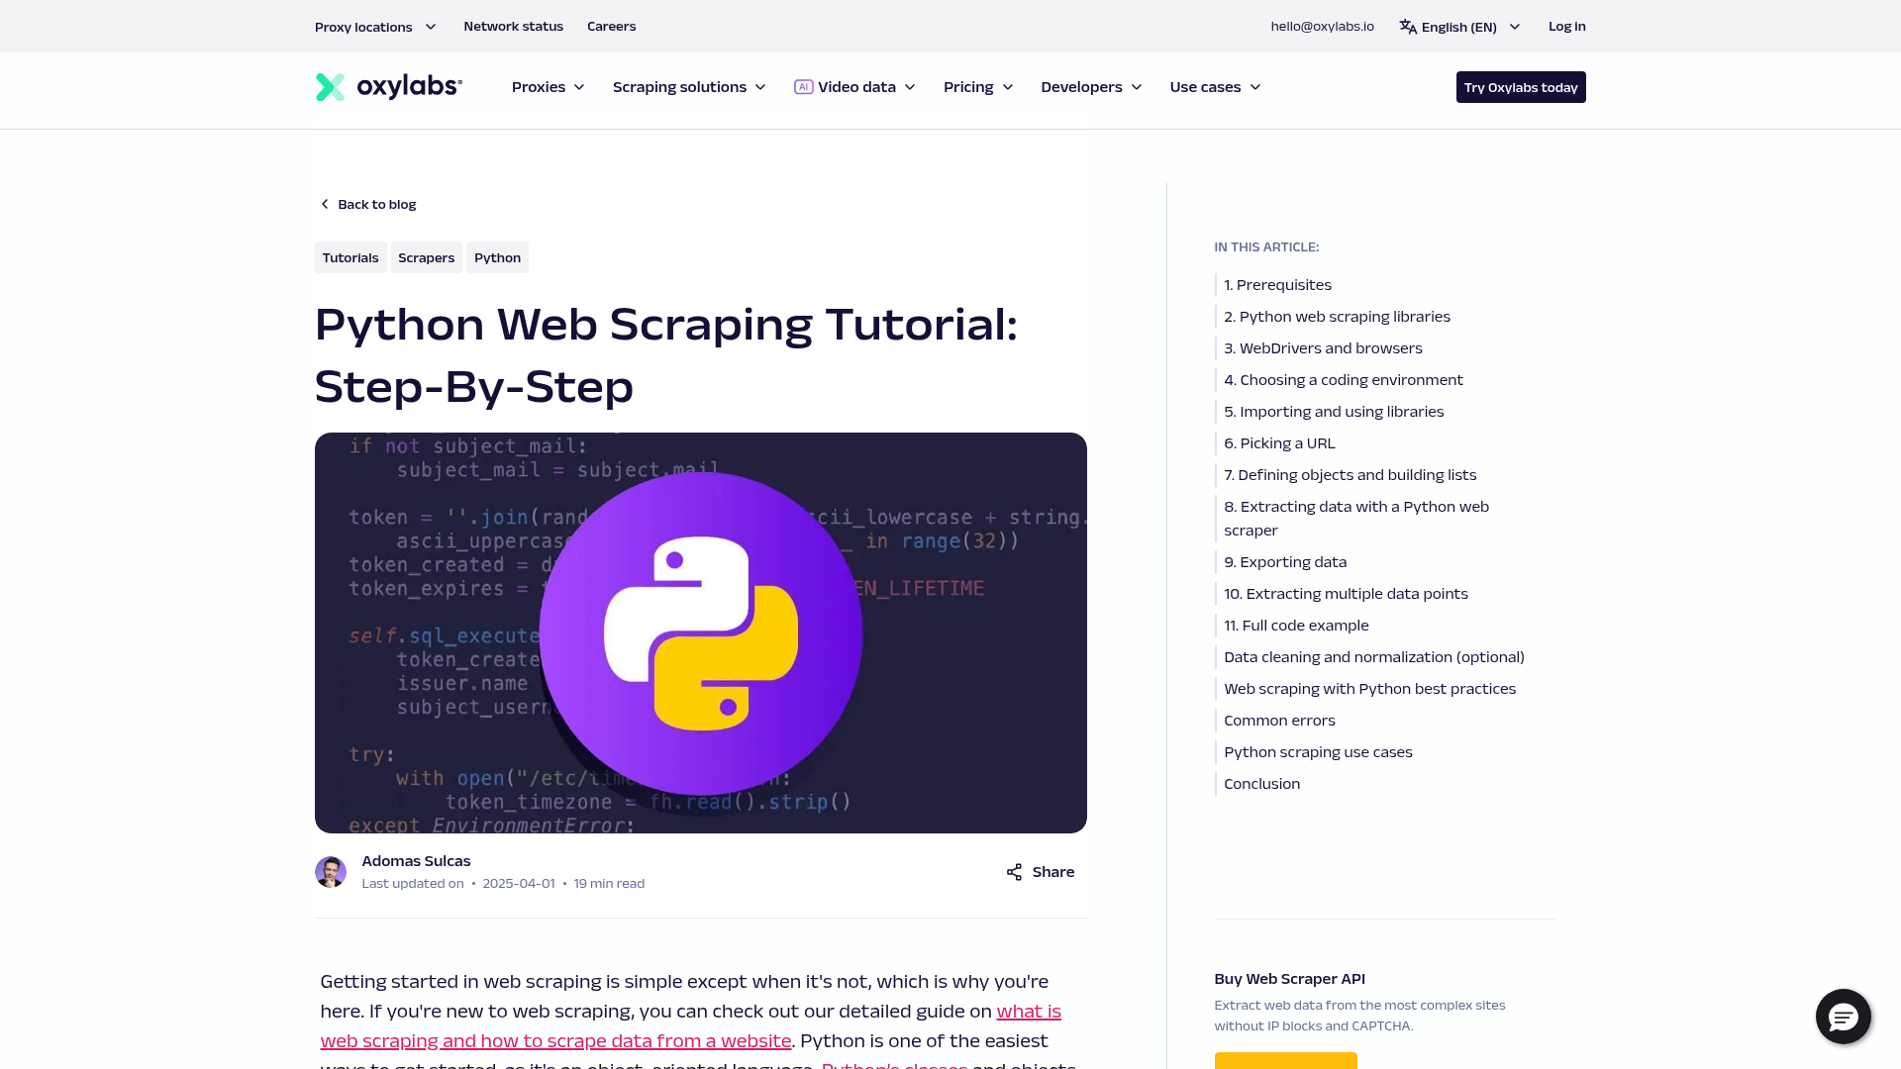Viewport: 1901px width, 1069px height.
Task: Click the translate language icon
Action: (1408, 27)
